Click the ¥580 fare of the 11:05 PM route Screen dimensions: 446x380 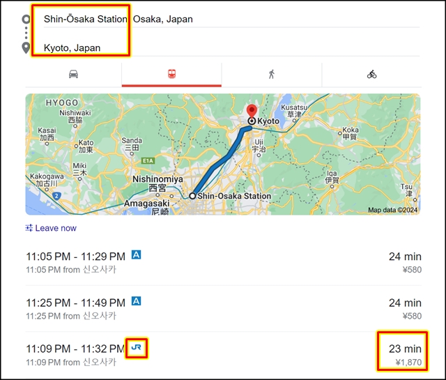[412, 270]
